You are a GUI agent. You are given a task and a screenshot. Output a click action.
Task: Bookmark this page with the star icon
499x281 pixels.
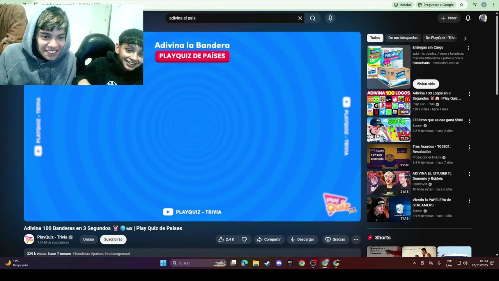tap(462, 5)
